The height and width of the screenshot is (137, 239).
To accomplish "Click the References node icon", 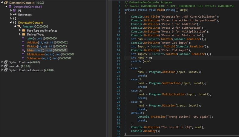I will point(15,14).
